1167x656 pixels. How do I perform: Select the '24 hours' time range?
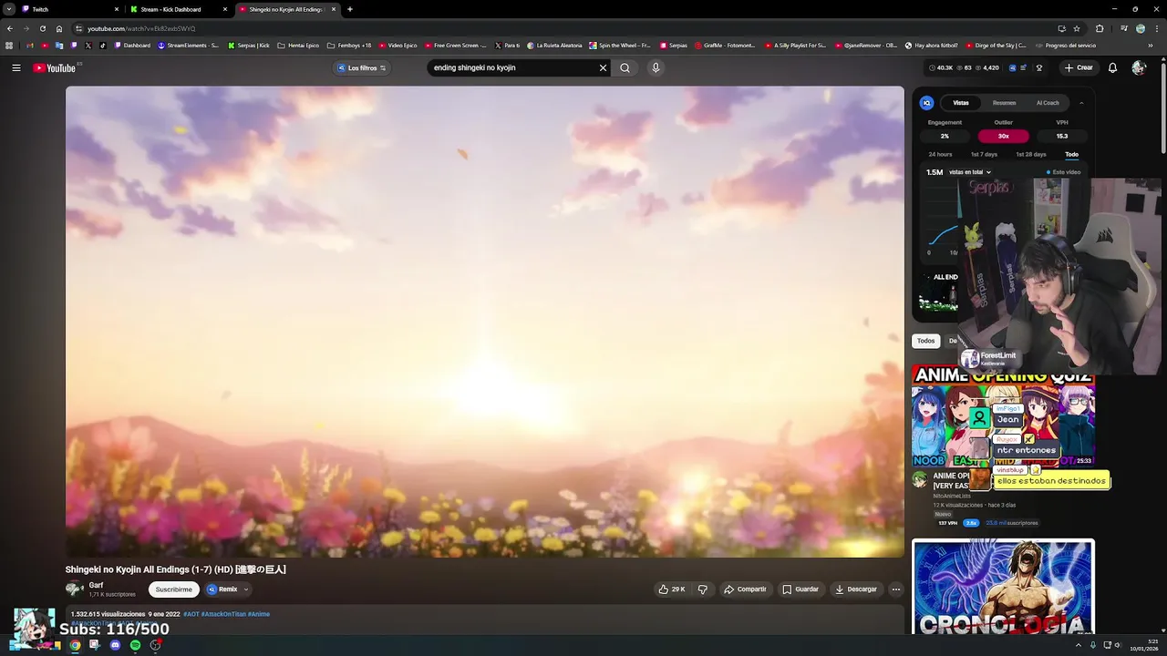coord(940,154)
